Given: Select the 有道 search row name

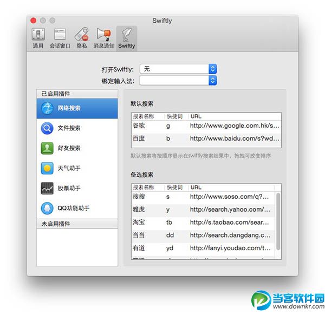Looking at the screenshot, I should click(x=139, y=248).
